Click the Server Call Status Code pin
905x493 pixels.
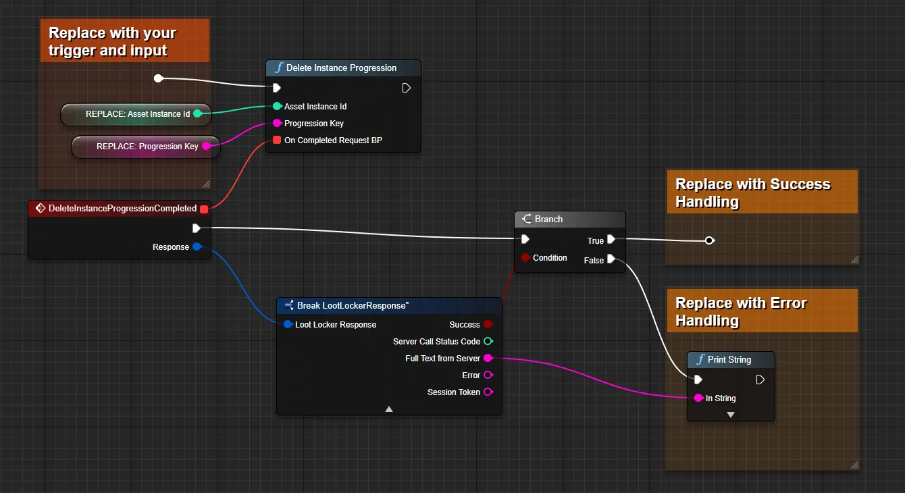tap(488, 341)
